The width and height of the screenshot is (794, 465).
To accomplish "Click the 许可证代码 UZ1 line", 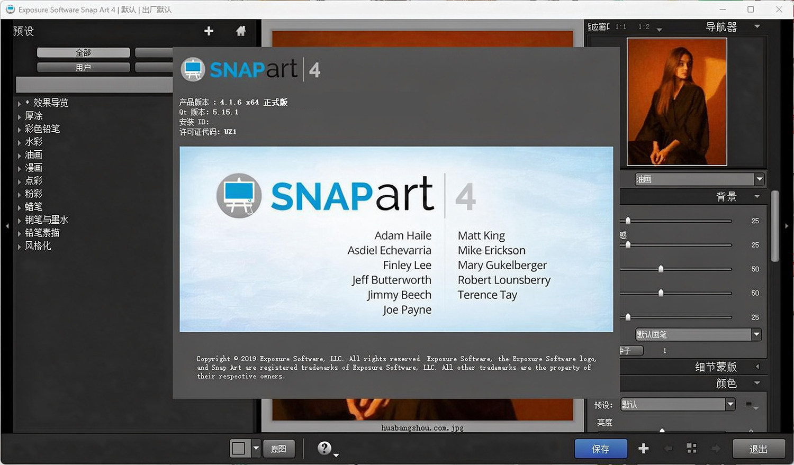I will (208, 132).
